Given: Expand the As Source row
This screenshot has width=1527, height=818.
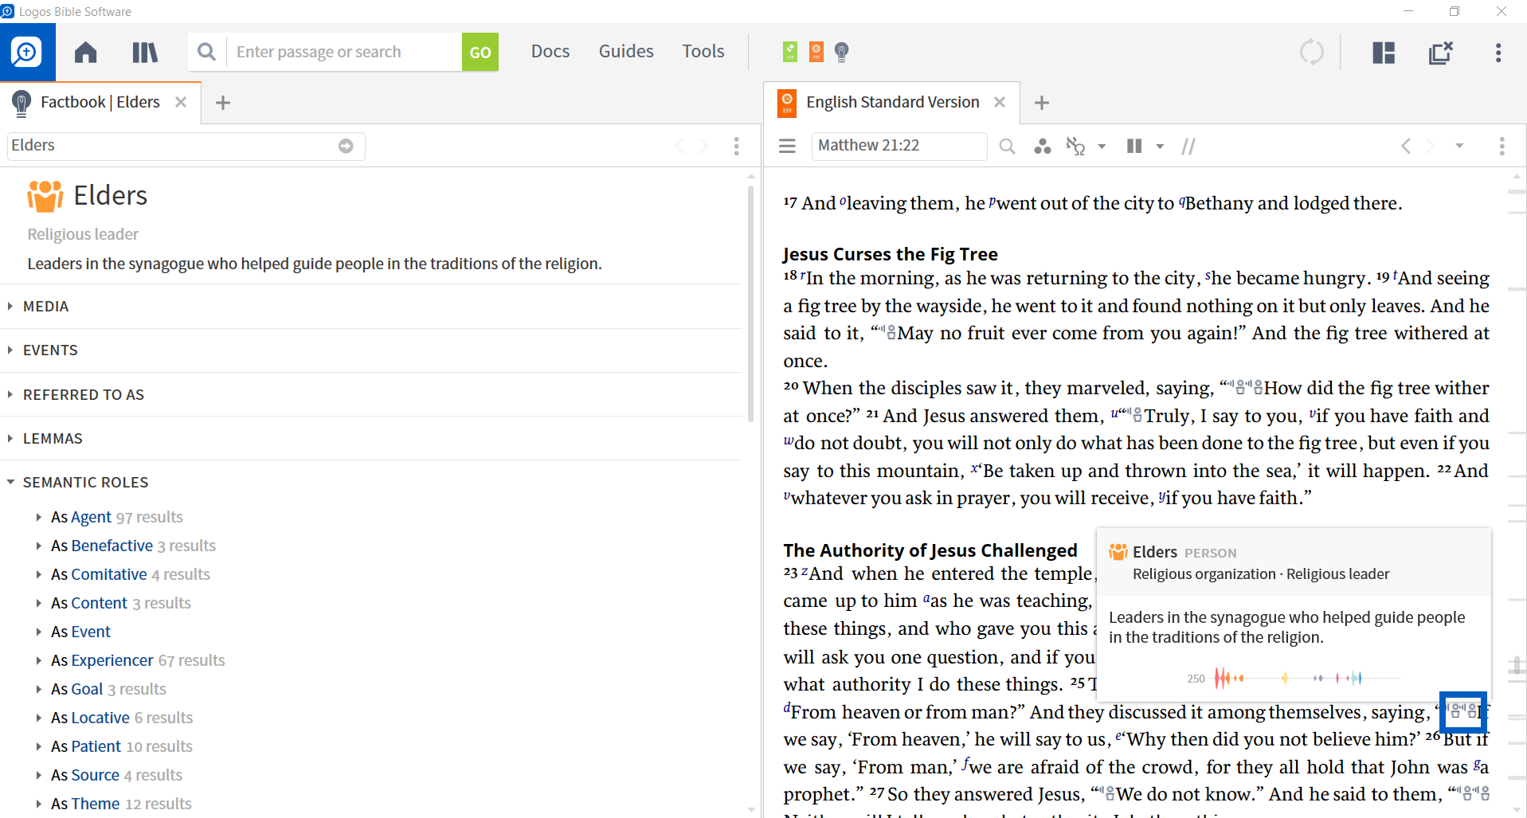Looking at the screenshot, I should [38, 775].
